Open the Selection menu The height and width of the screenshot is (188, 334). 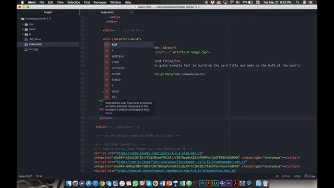(x=74, y=2)
